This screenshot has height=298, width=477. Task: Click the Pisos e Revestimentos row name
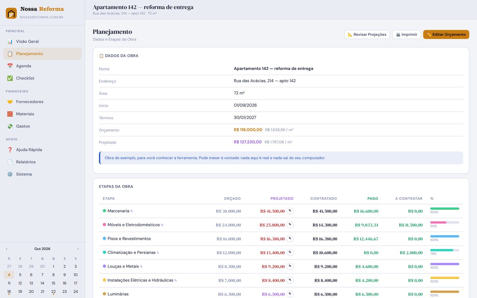(129, 239)
